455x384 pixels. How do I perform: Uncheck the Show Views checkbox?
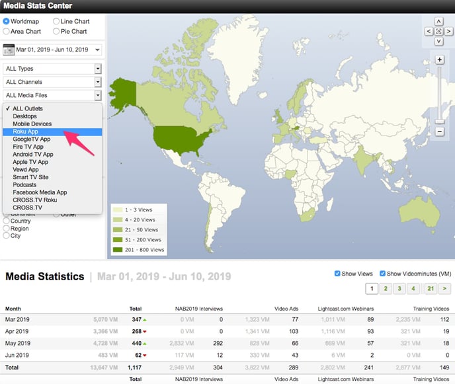338,274
